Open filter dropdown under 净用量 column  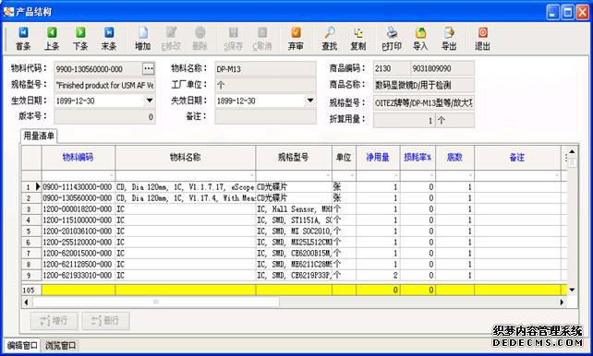pos(396,175)
